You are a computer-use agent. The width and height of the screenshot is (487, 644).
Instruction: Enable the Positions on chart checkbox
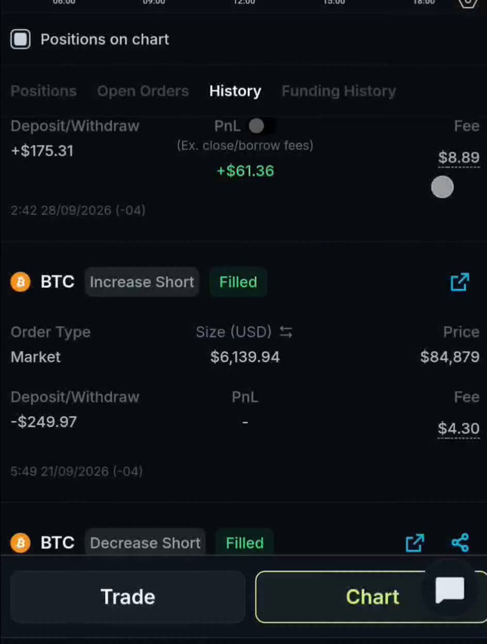pyautogui.click(x=20, y=39)
